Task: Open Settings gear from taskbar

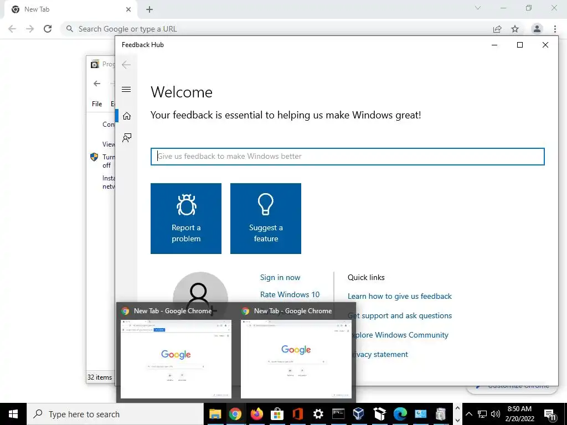Action: 318,414
